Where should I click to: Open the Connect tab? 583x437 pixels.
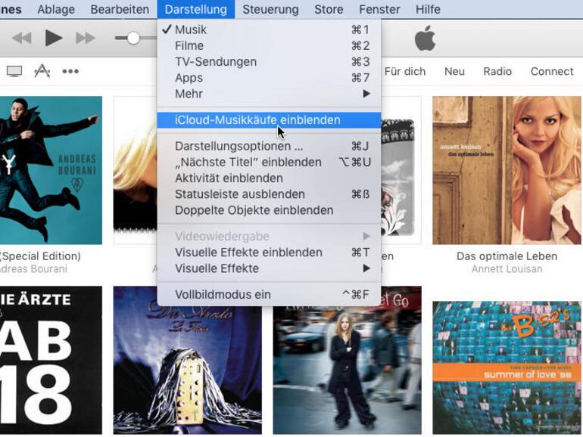click(552, 71)
